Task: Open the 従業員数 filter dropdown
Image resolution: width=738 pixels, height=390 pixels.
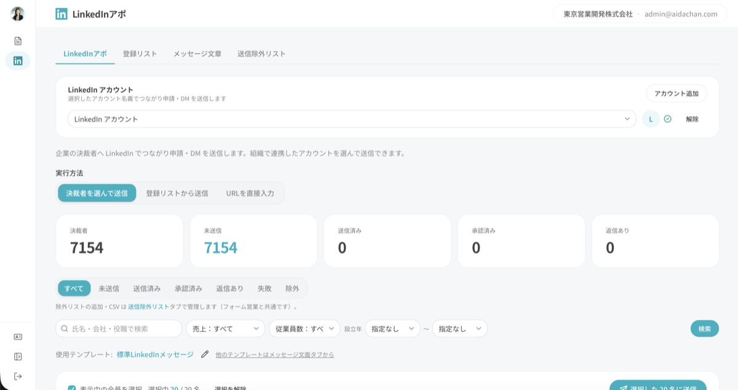Action: point(304,329)
